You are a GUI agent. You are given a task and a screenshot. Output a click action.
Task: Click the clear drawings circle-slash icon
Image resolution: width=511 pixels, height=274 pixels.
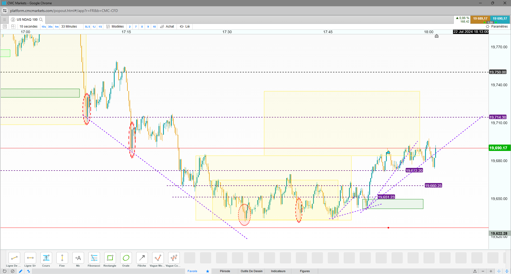[x=13, y=271]
